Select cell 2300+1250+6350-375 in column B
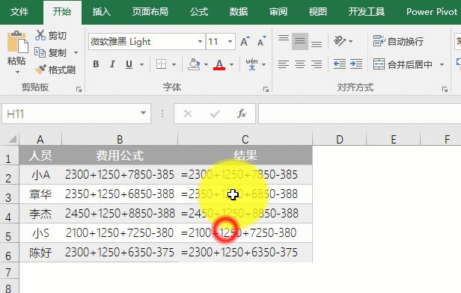 [120, 253]
